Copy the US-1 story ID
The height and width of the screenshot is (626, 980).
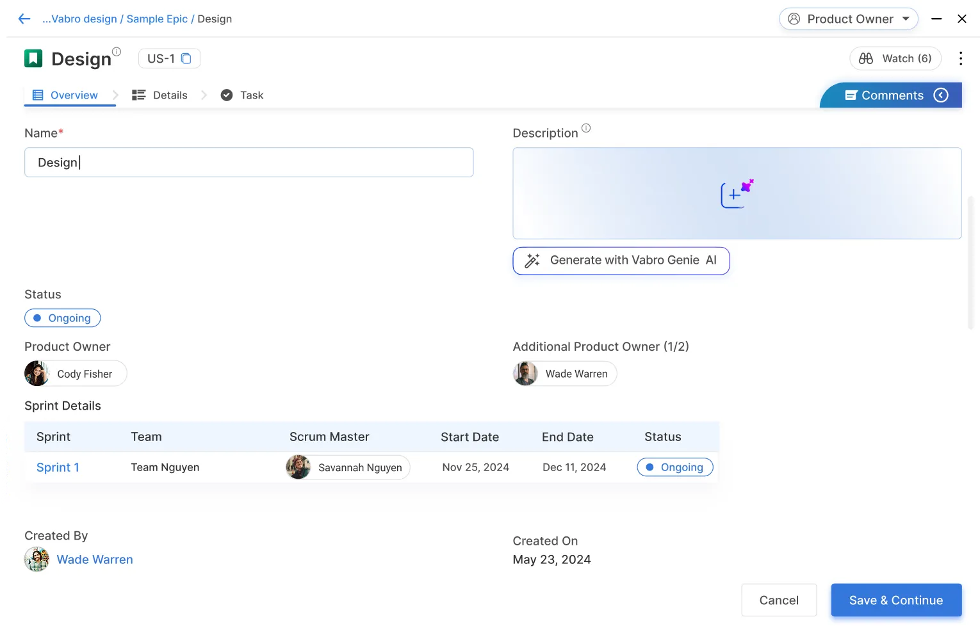point(186,59)
